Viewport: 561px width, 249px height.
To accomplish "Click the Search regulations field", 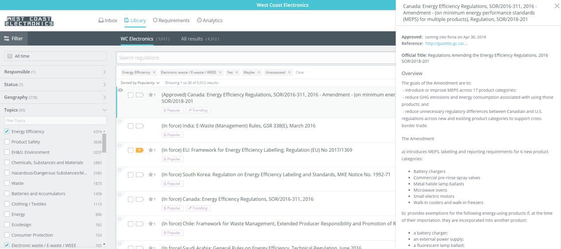I will (x=256, y=58).
